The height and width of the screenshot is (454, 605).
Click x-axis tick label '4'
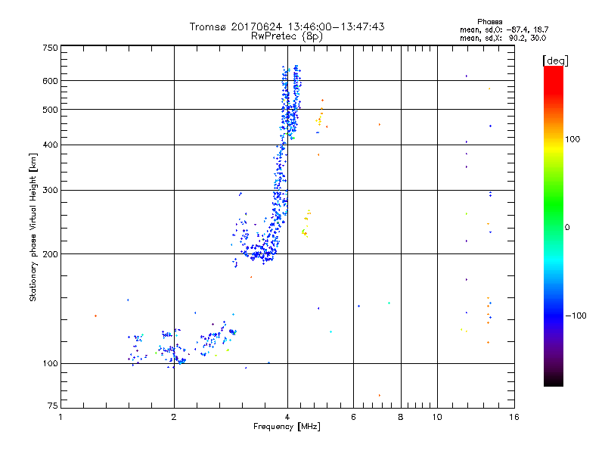[x=287, y=417]
